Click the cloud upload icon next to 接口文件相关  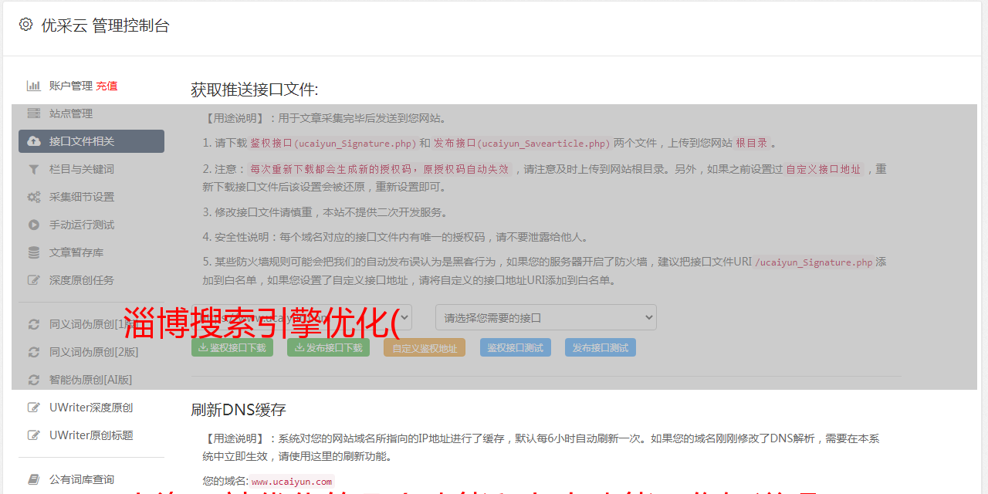34,141
